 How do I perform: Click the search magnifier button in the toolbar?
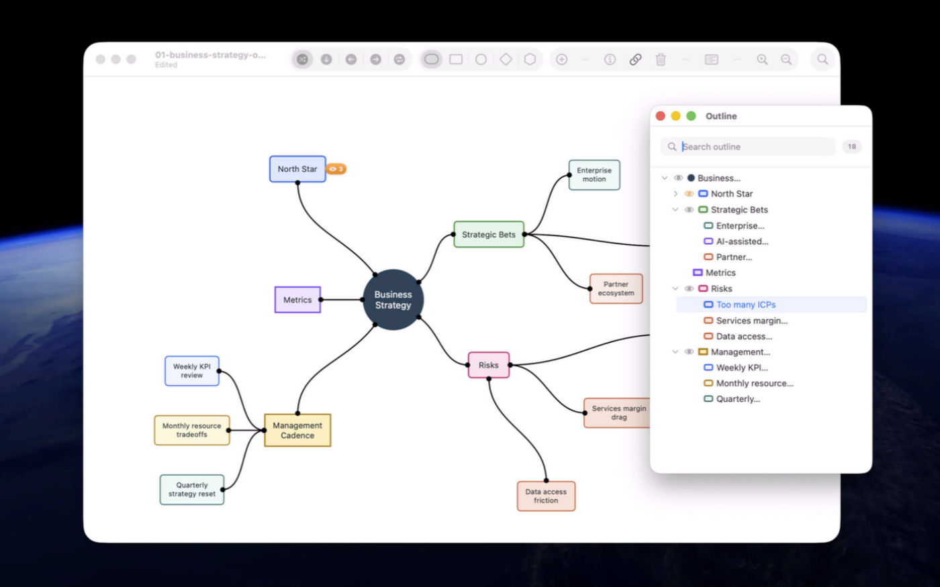click(x=822, y=60)
